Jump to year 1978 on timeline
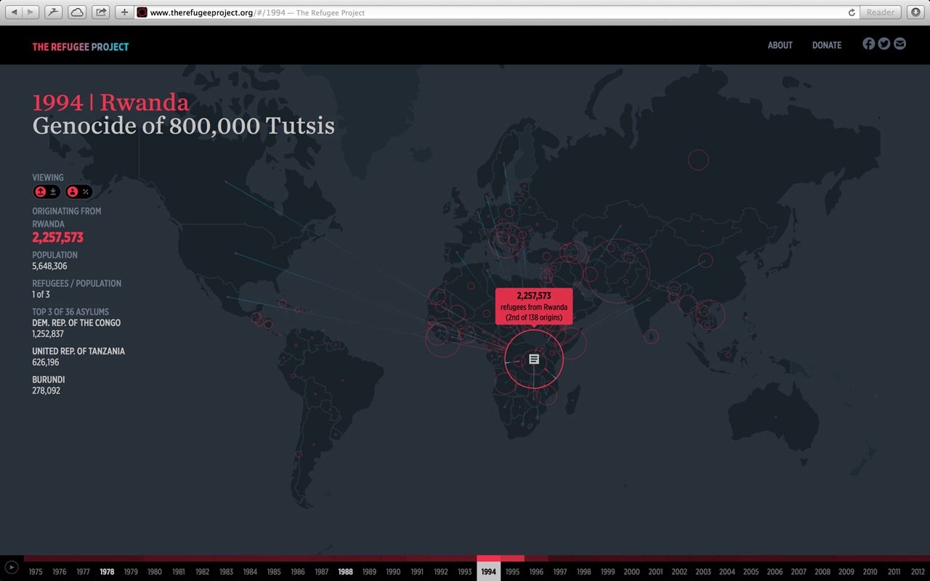The image size is (930, 581). click(107, 572)
